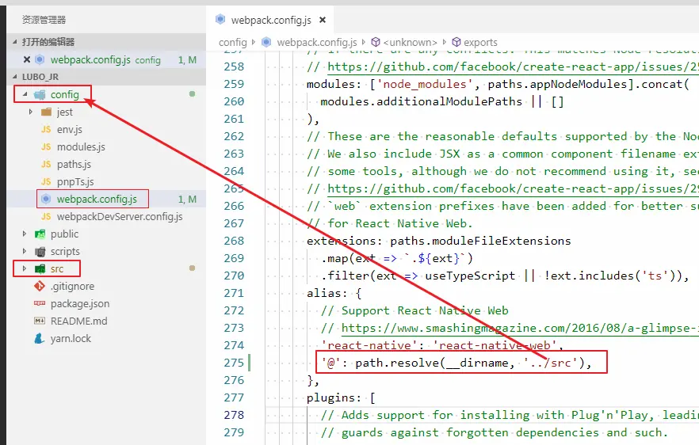Open modules.js file
The height and width of the screenshot is (445, 699).
point(81,147)
